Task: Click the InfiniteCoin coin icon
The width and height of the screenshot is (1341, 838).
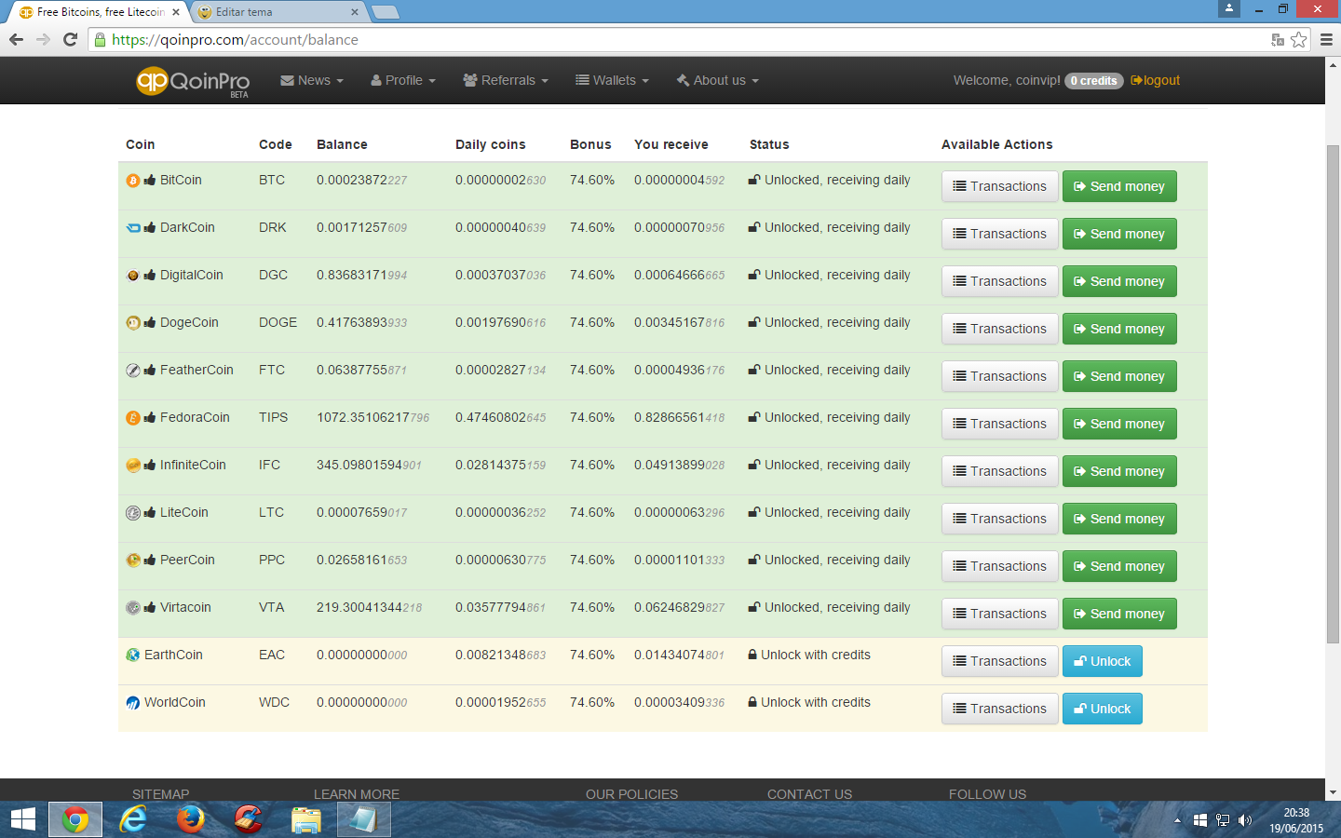Action: pos(133,466)
